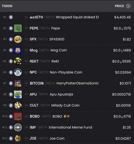Click the International Meme Fund globe icon
Screen dimensions: 134x144
18,127
